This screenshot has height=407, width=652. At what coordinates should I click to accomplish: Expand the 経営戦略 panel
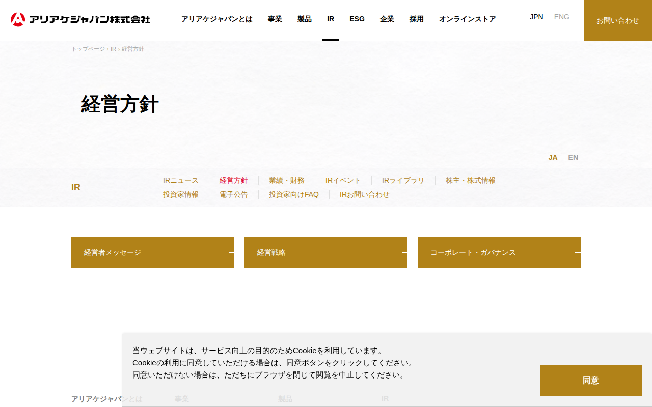pyautogui.click(x=326, y=252)
